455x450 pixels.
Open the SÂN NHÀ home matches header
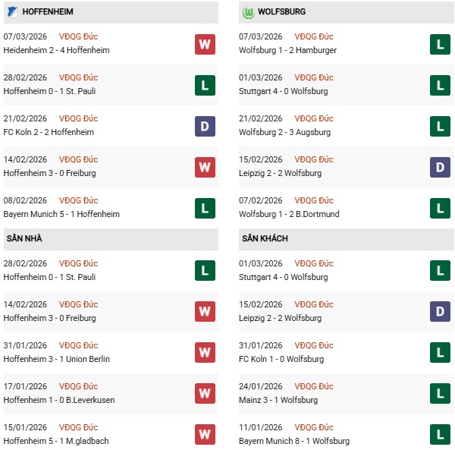(x=24, y=238)
